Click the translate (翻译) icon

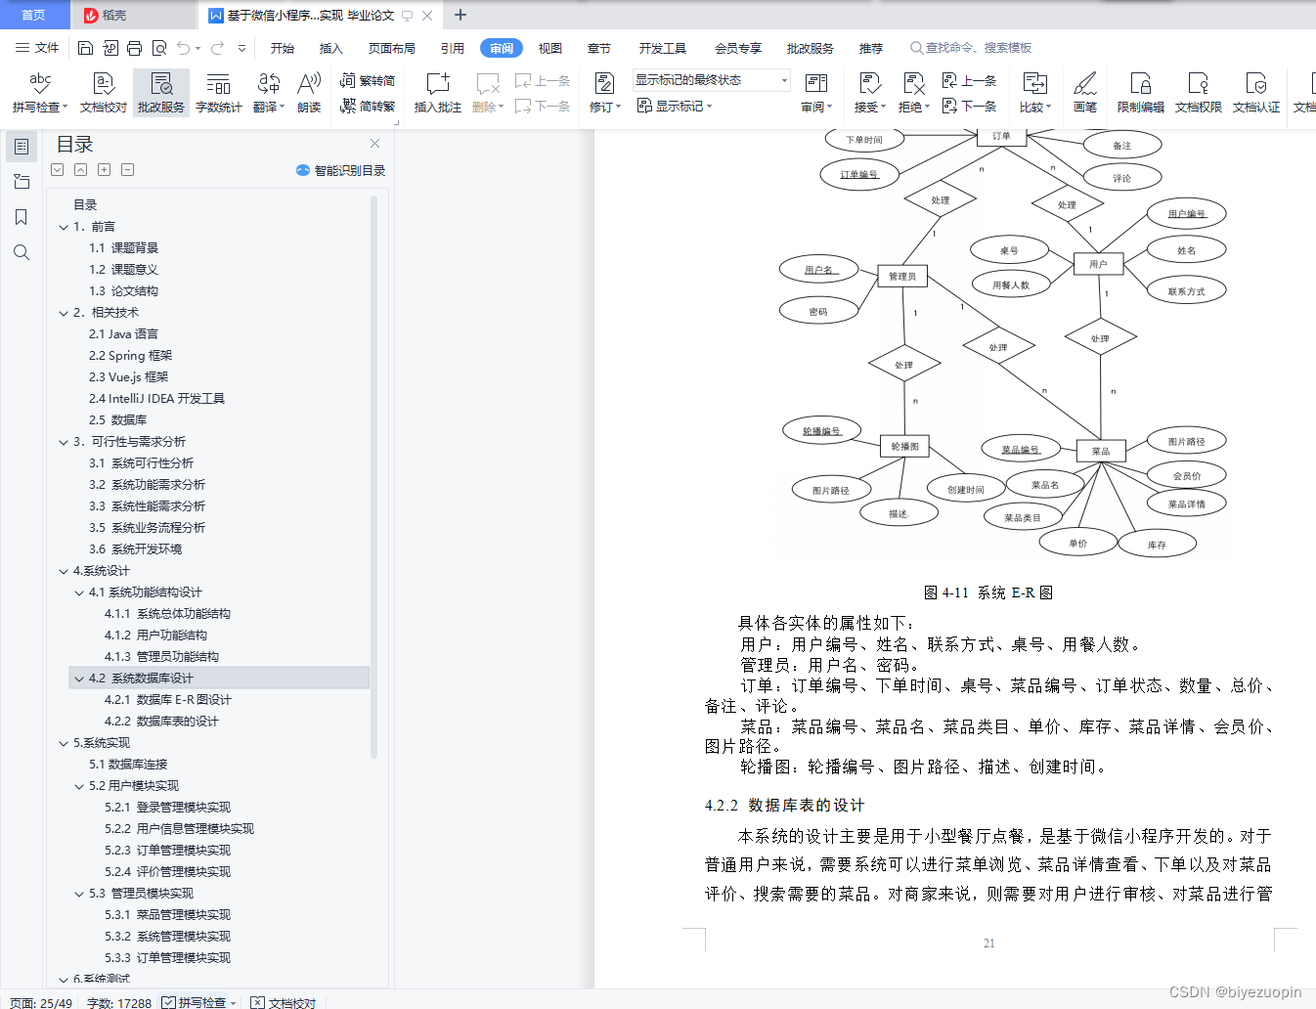pyautogui.click(x=268, y=93)
